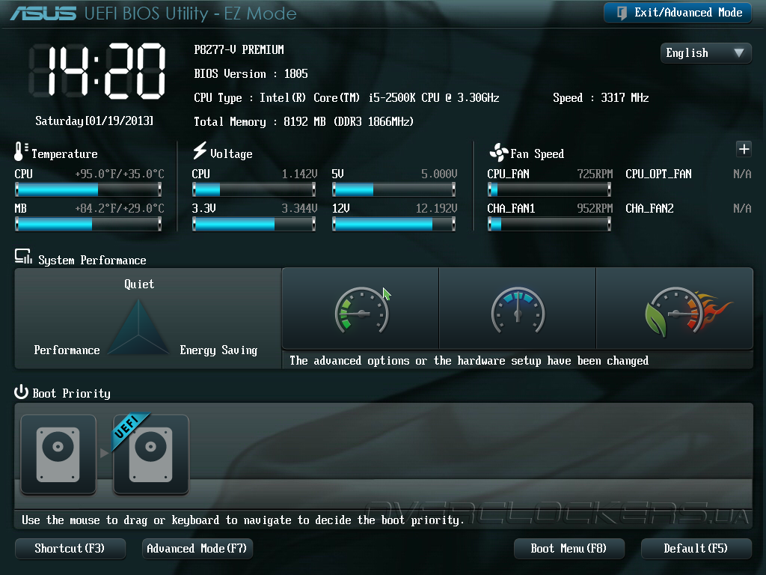766x575 pixels.
Task: Select the blue normal gauge mode
Action: [518, 308]
